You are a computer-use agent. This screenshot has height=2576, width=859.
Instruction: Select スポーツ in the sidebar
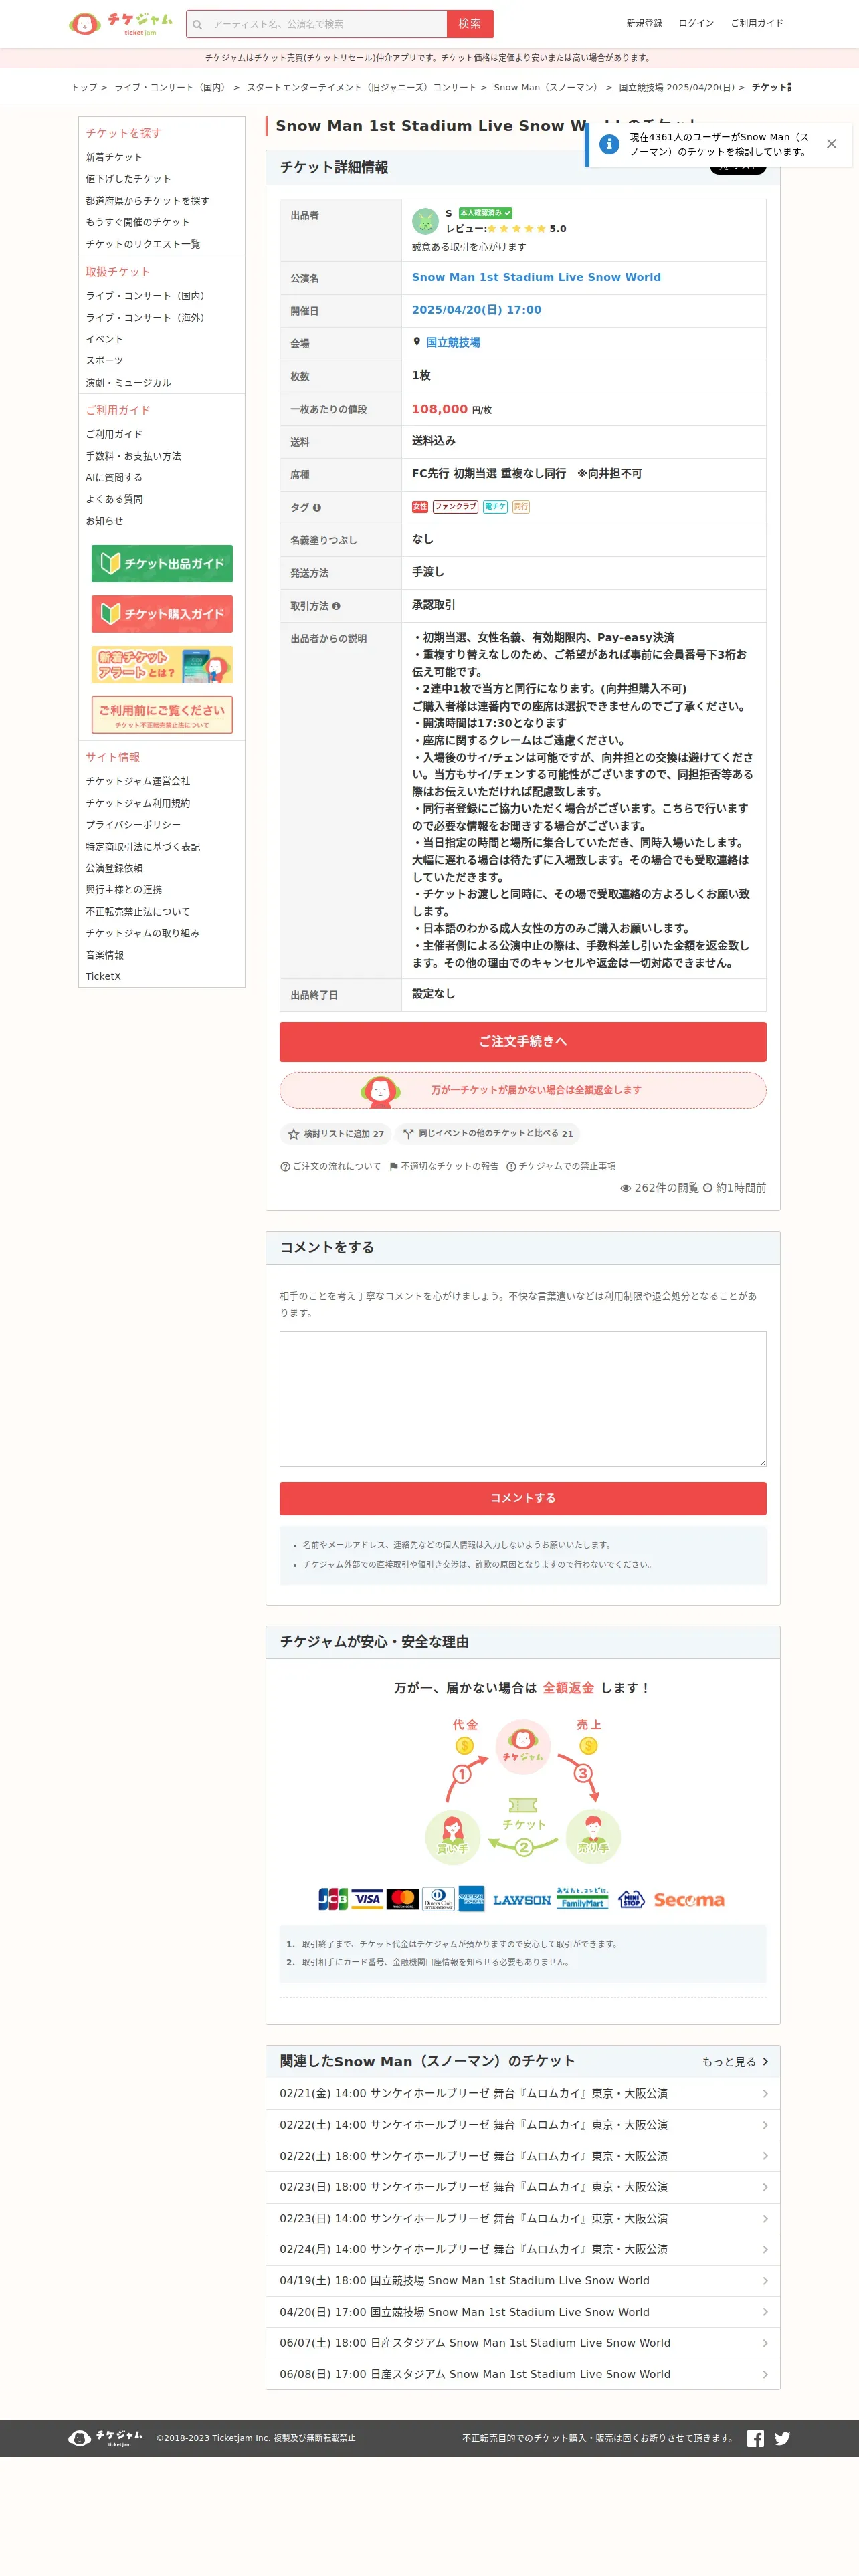pyautogui.click(x=104, y=361)
